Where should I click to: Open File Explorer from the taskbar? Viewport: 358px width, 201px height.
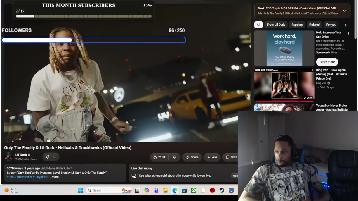[166, 190]
